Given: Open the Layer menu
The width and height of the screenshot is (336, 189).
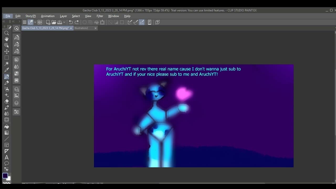Looking at the screenshot, I should (x=63, y=16).
